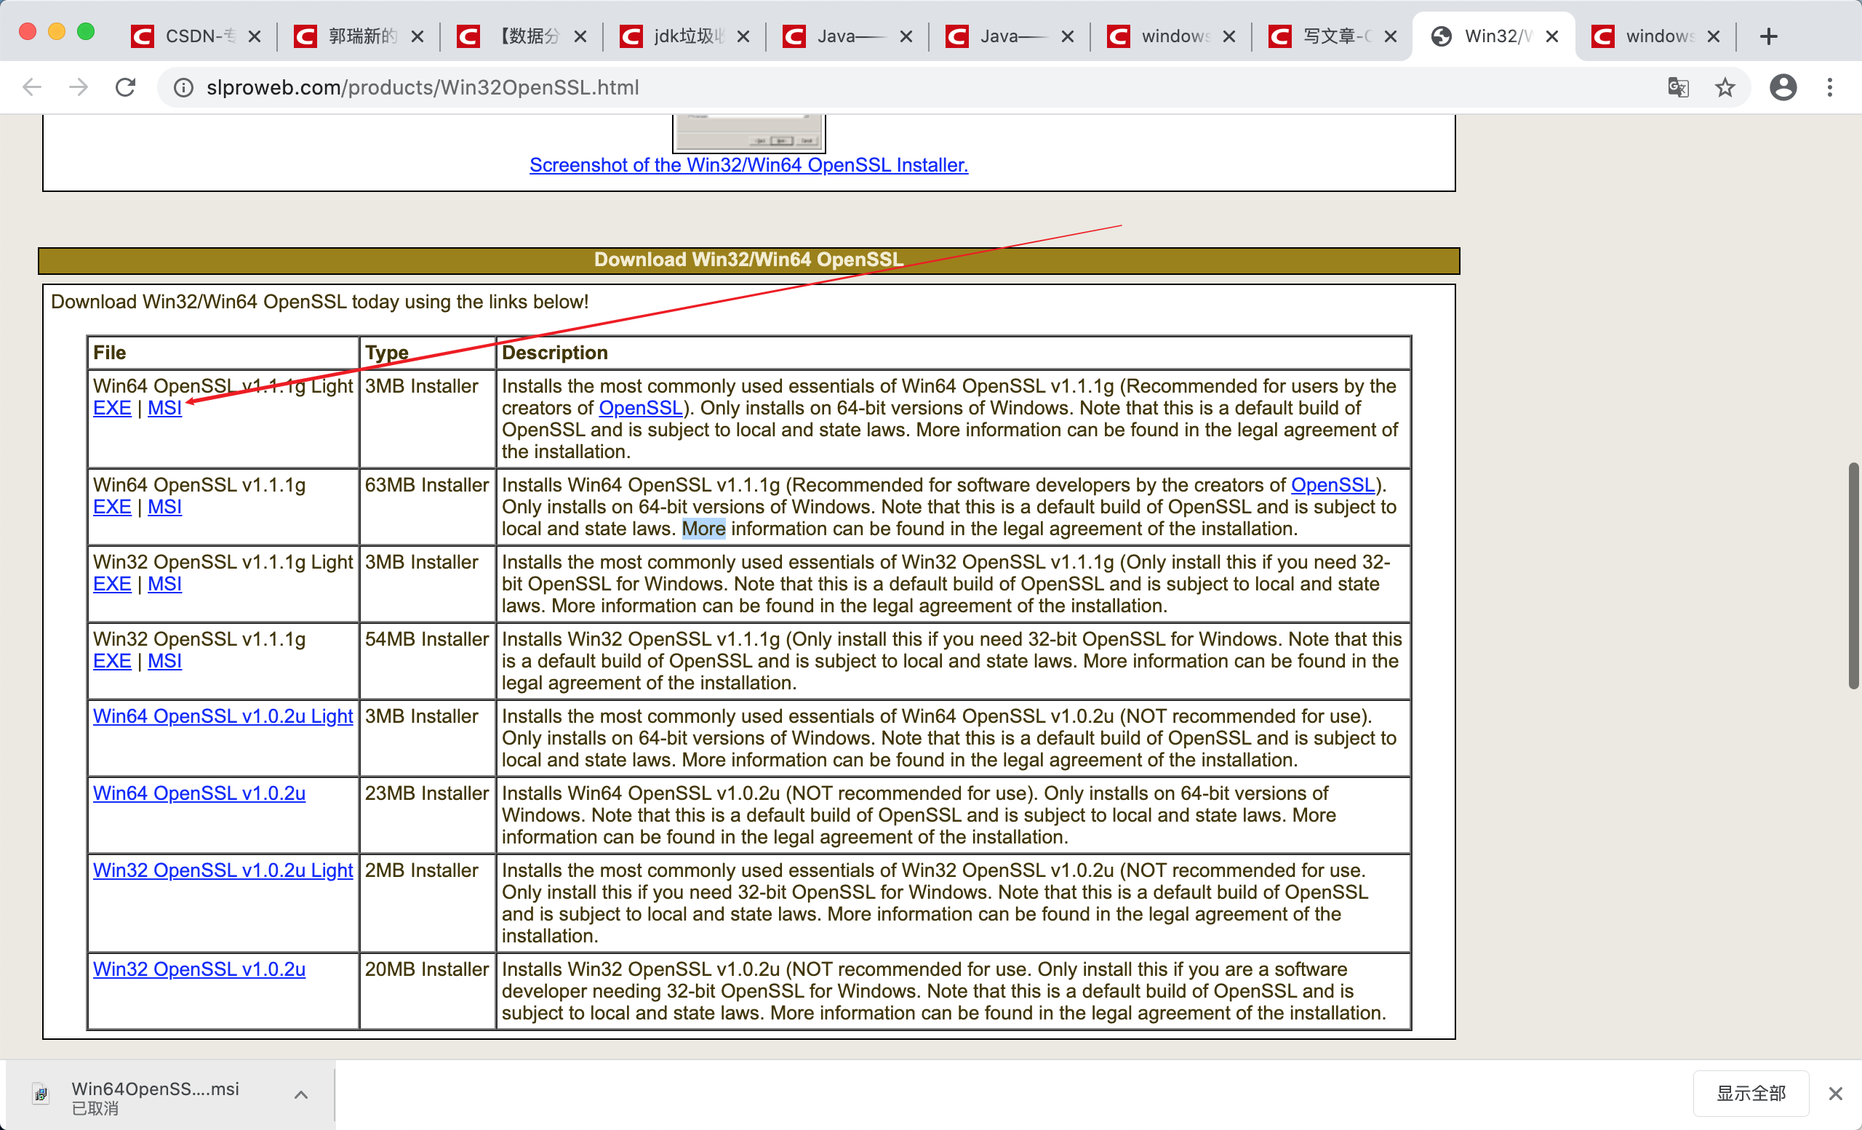The height and width of the screenshot is (1130, 1862).
Task: Open the Chrome profile avatar
Action: coord(1783,87)
